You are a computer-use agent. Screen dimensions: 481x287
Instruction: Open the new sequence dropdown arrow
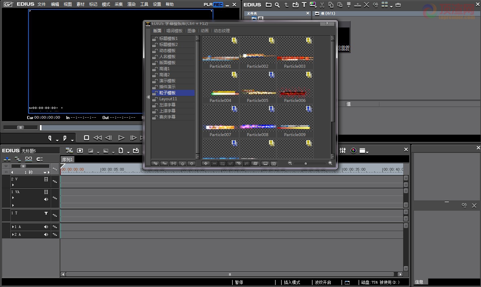[x=128, y=153]
